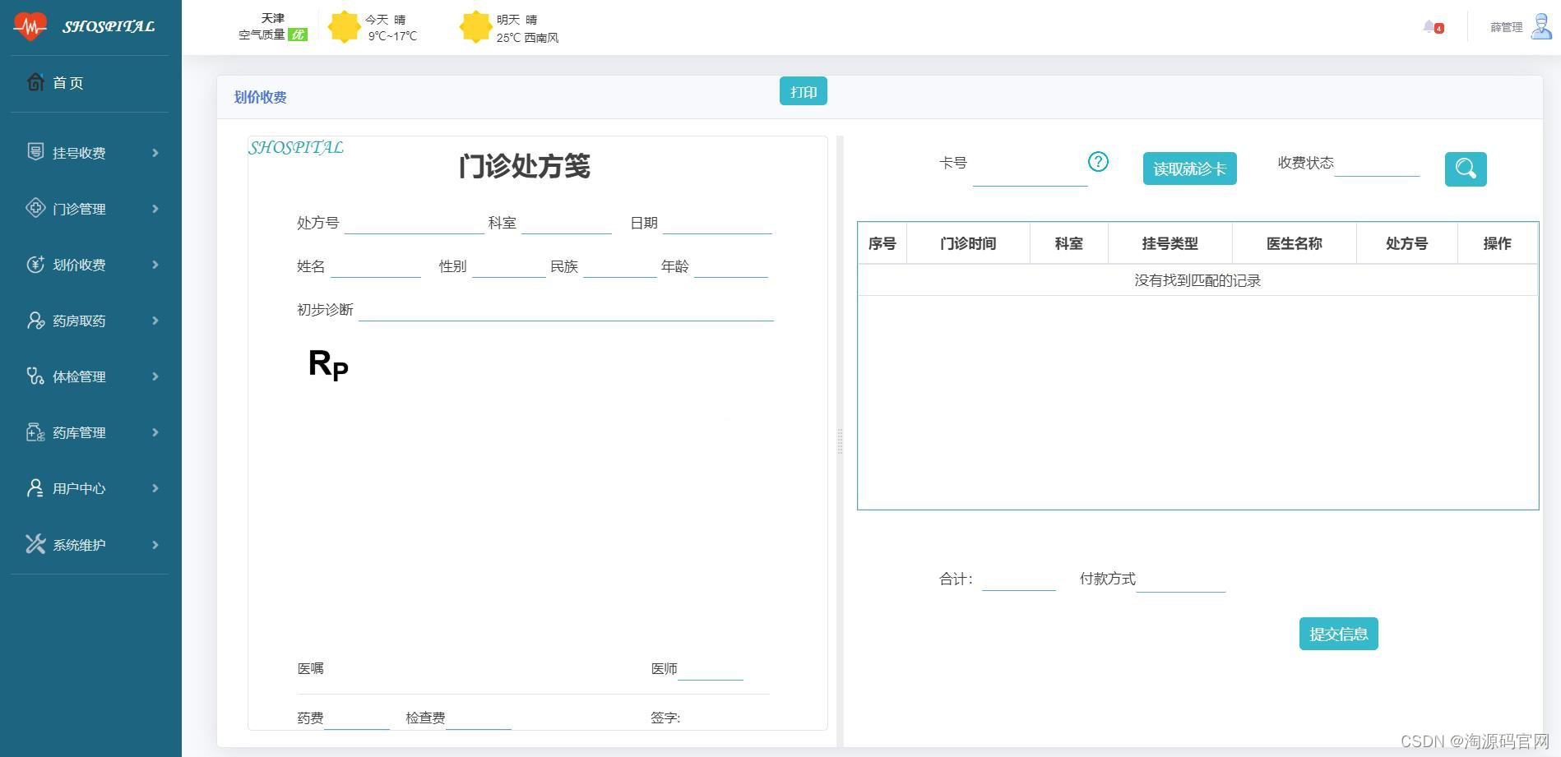Open the 收费状态 dropdown field
This screenshot has width=1561, height=757.
pyautogui.click(x=1377, y=164)
